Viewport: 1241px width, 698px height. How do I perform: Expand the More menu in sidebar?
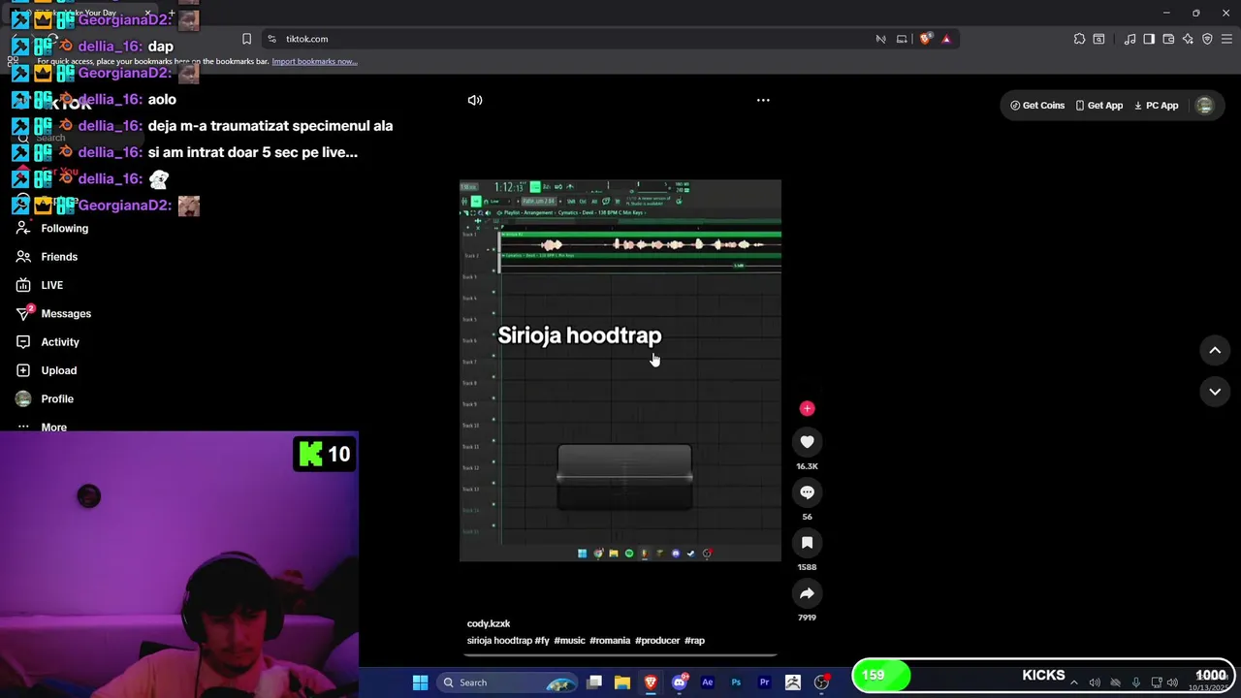pos(42,427)
